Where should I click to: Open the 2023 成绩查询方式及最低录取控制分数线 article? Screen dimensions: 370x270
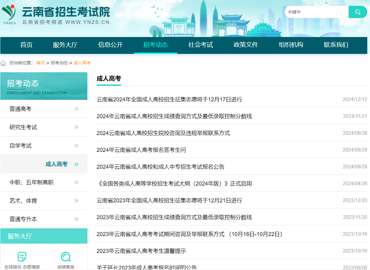pyautogui.click(x=175, y=217)
